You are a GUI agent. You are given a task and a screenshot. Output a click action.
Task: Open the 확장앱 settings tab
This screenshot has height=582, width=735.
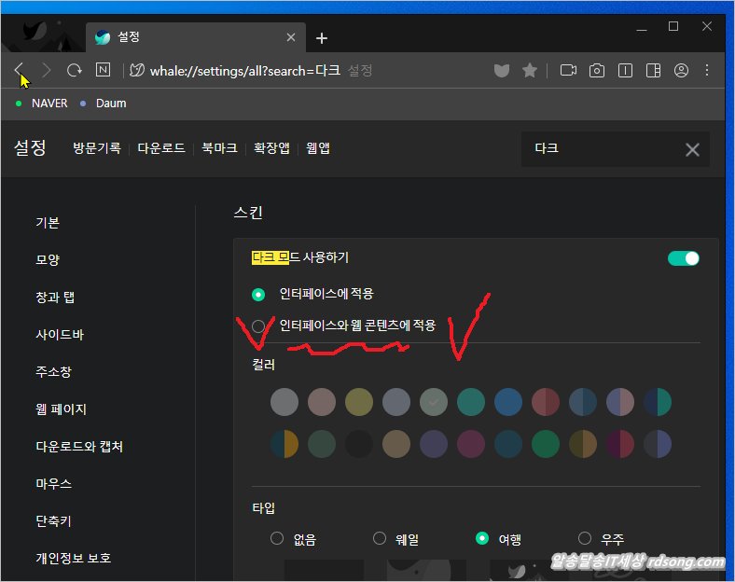coord(271,148)
